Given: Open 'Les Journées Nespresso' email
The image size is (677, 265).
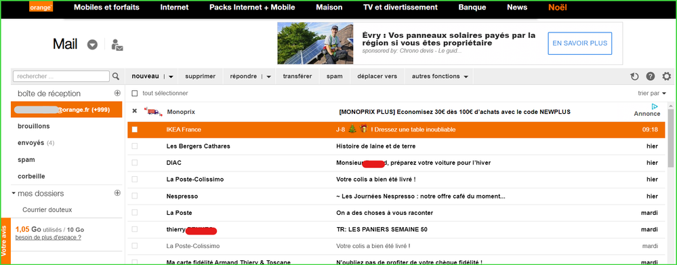Looking at the screenshot, I should [x=421, y=196].
